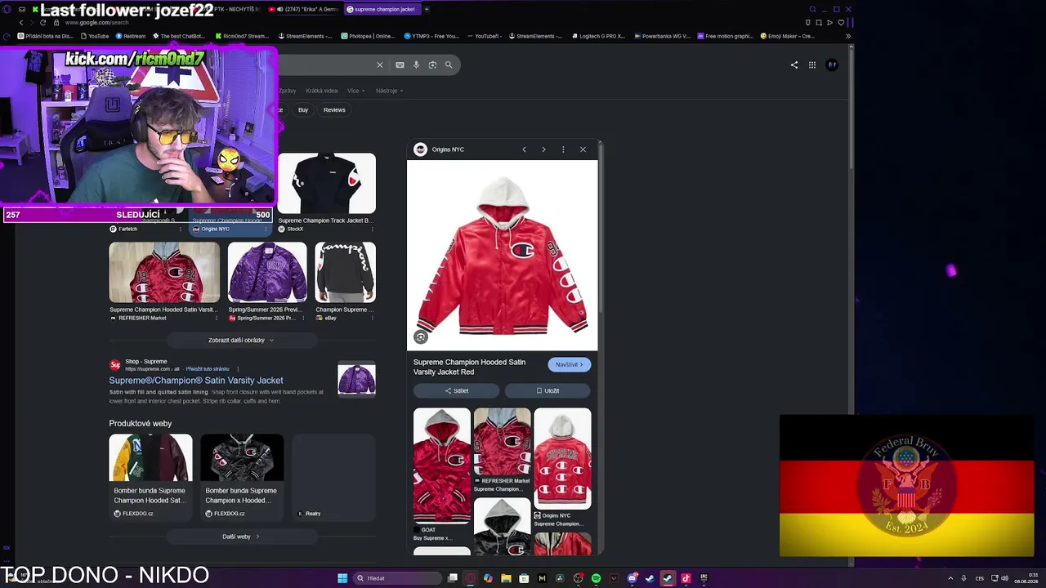Screen dimensions: 1046x588
Task: Click the Sdílet share button
Action: (x=456, y=390)
